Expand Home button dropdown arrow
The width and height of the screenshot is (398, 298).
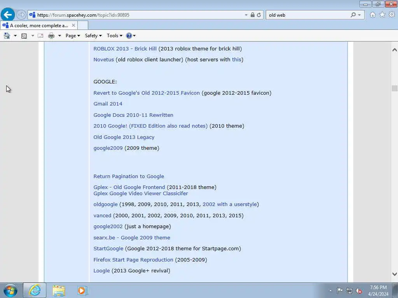tap(15, 36)
